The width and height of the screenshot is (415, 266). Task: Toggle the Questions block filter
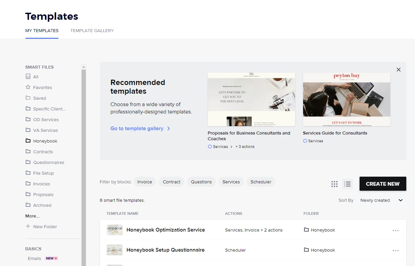201,182
